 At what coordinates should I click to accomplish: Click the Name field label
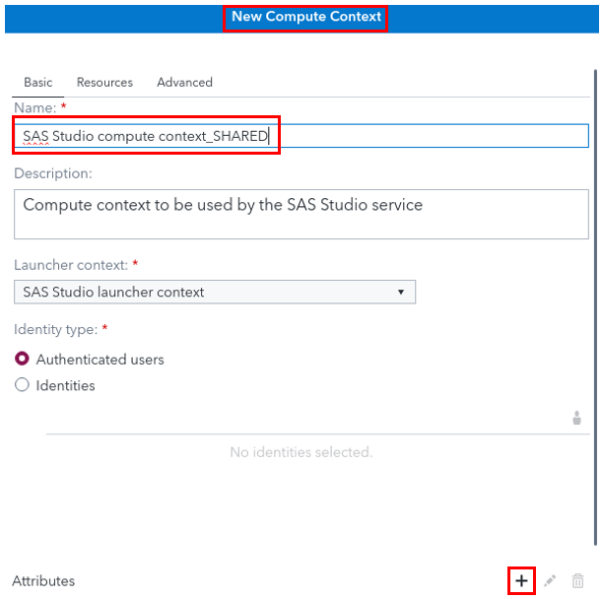(34, 108)
